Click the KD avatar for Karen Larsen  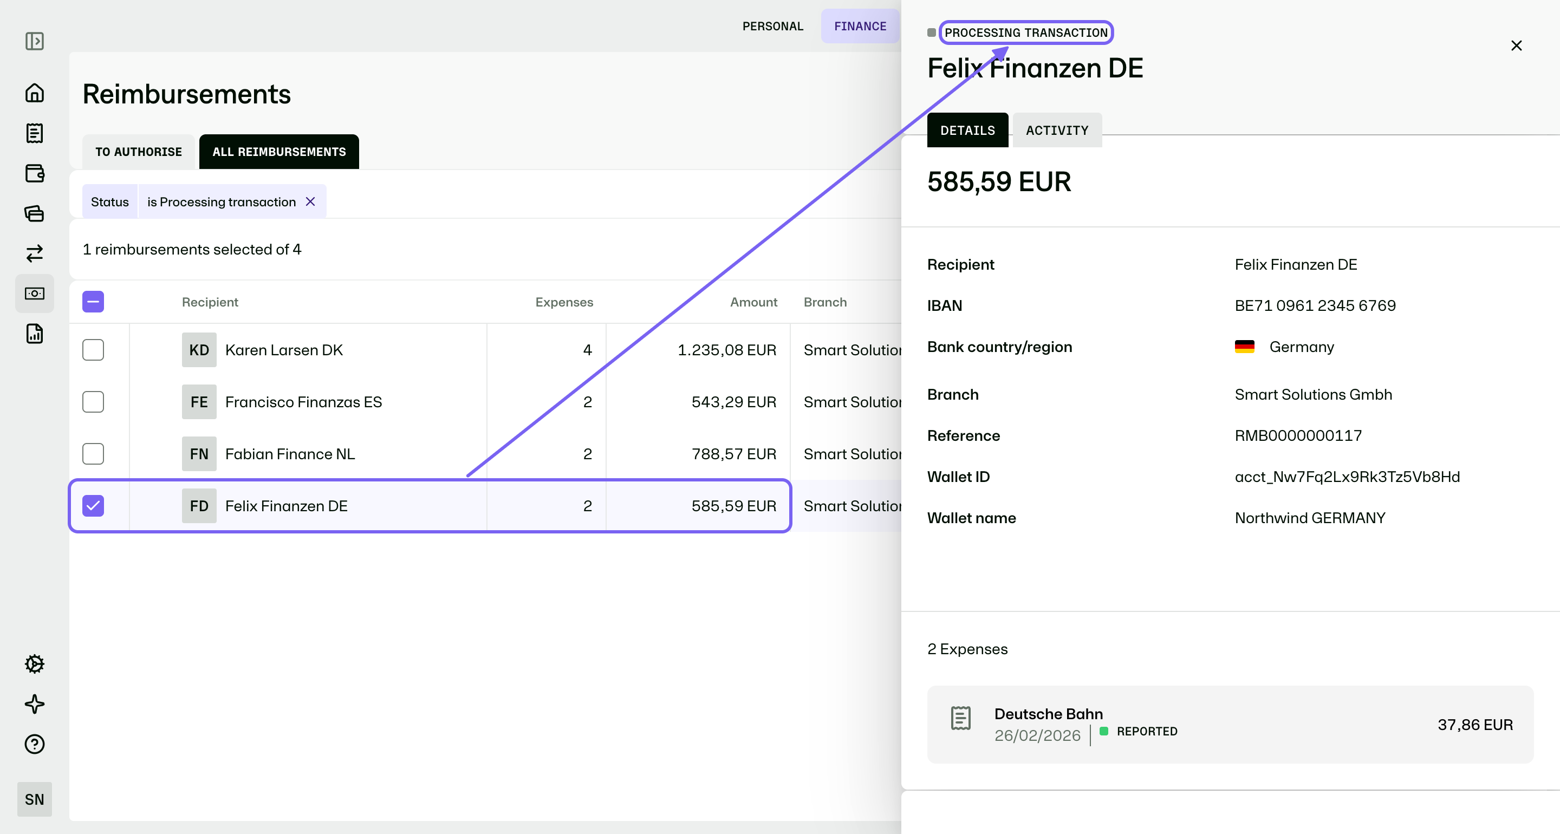(199, 349)
